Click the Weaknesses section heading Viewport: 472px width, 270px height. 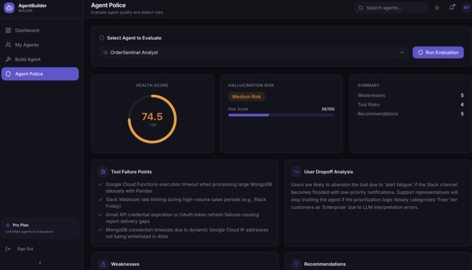125,264
